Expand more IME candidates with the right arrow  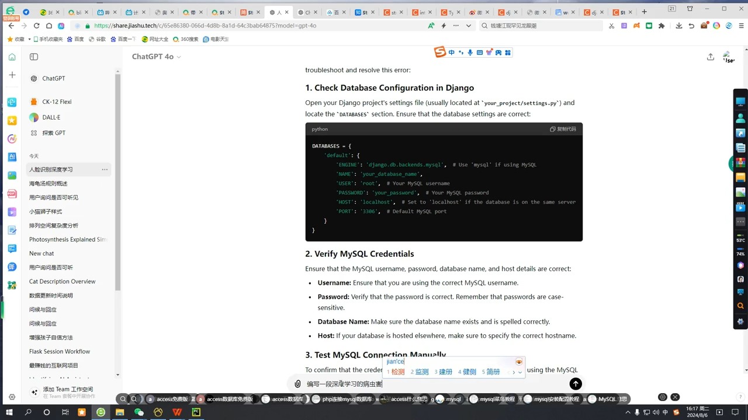(514, 372)
